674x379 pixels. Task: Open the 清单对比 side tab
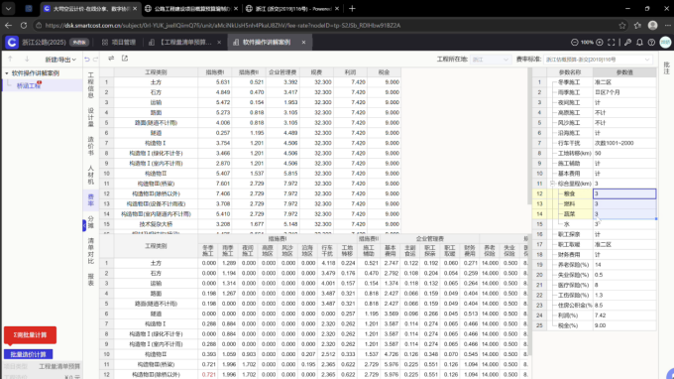click(91, 251)
